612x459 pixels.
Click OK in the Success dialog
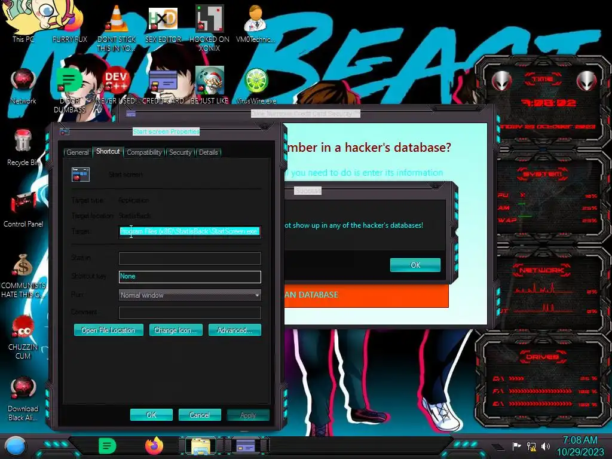coord(415,265)
